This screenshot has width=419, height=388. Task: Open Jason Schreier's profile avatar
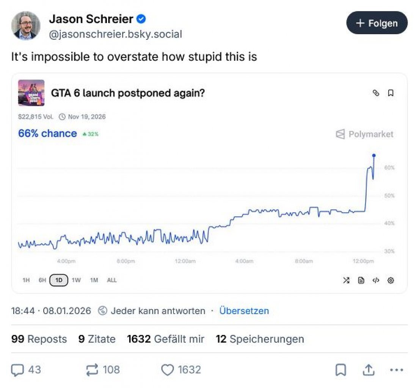26,26
